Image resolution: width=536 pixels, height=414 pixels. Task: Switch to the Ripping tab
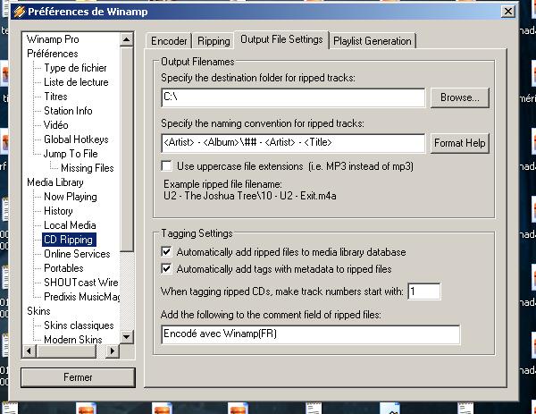(x=214, y=41)
